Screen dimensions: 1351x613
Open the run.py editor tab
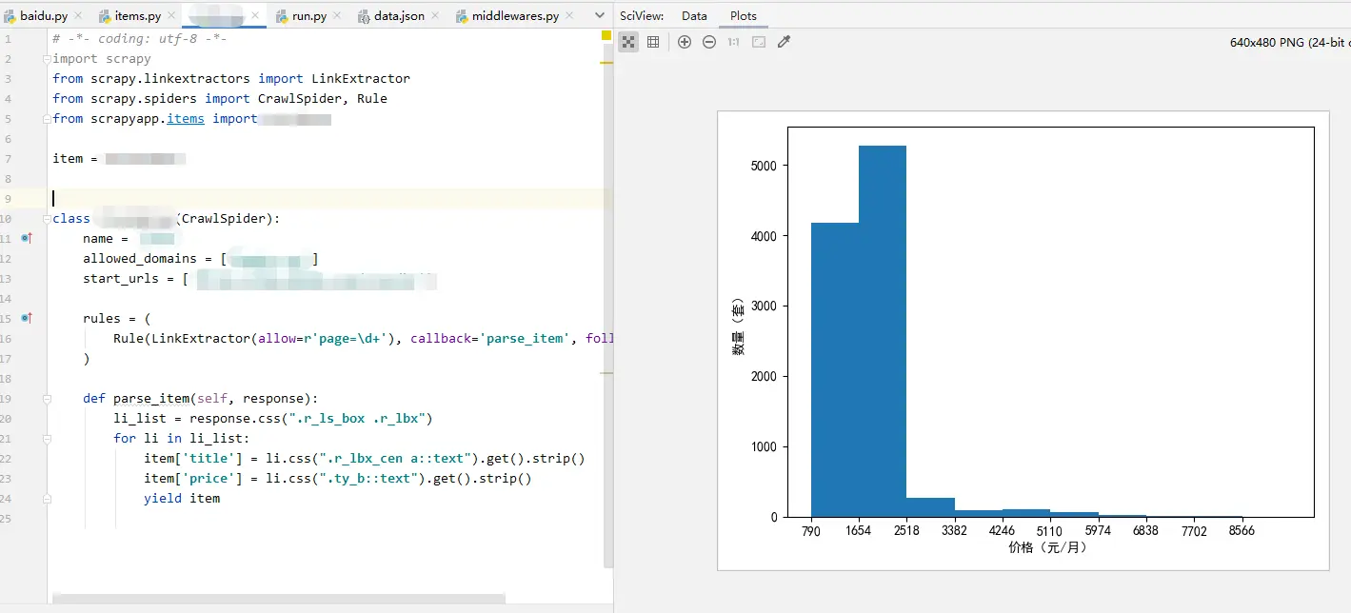[308, 16]
